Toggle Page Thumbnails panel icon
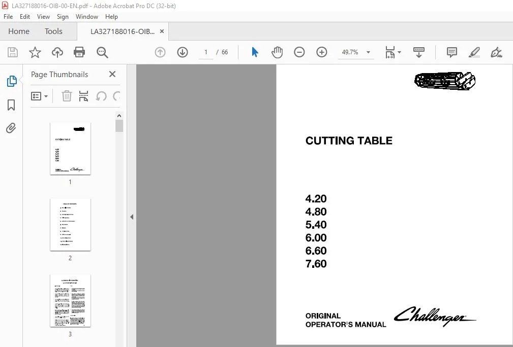The height and width of the screenshot is (347, 513). pos(12,81)
